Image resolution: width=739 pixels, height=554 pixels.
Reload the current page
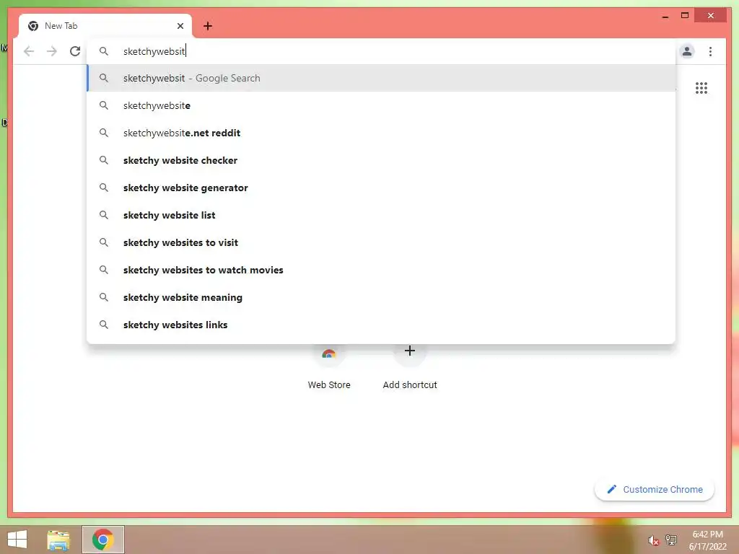pos(75,51)
